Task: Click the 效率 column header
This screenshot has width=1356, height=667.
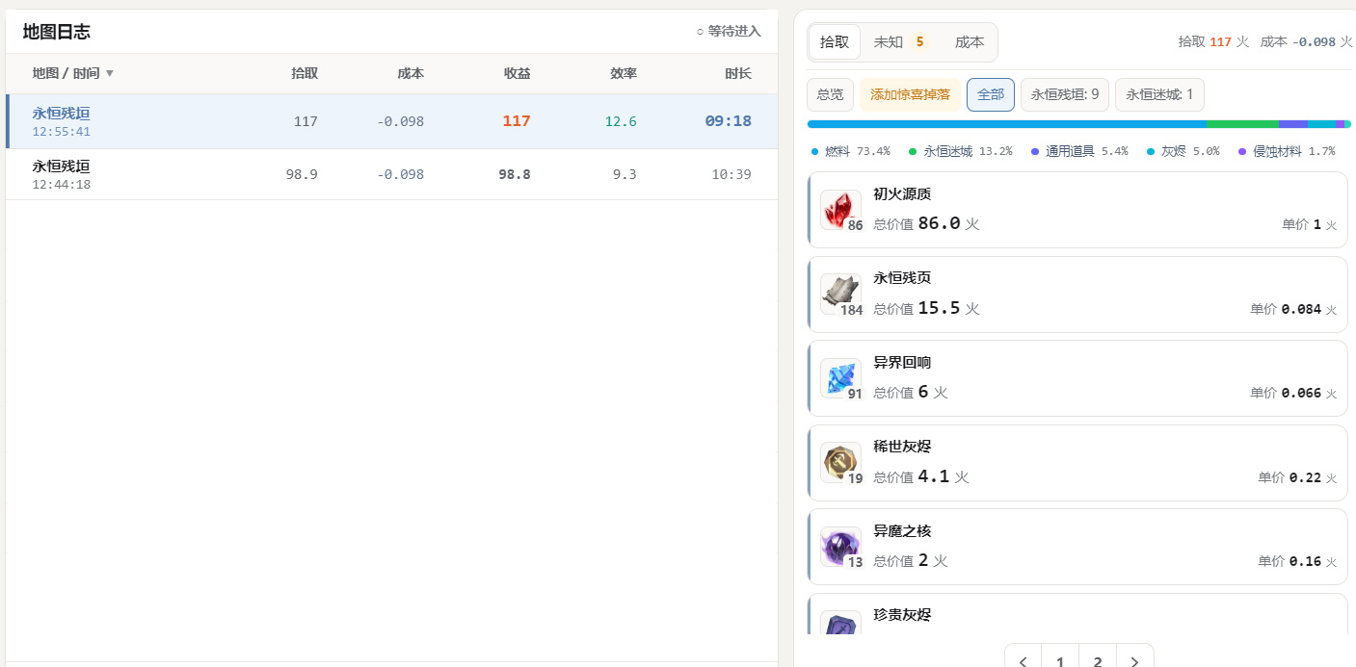Action: coord(624,74)
